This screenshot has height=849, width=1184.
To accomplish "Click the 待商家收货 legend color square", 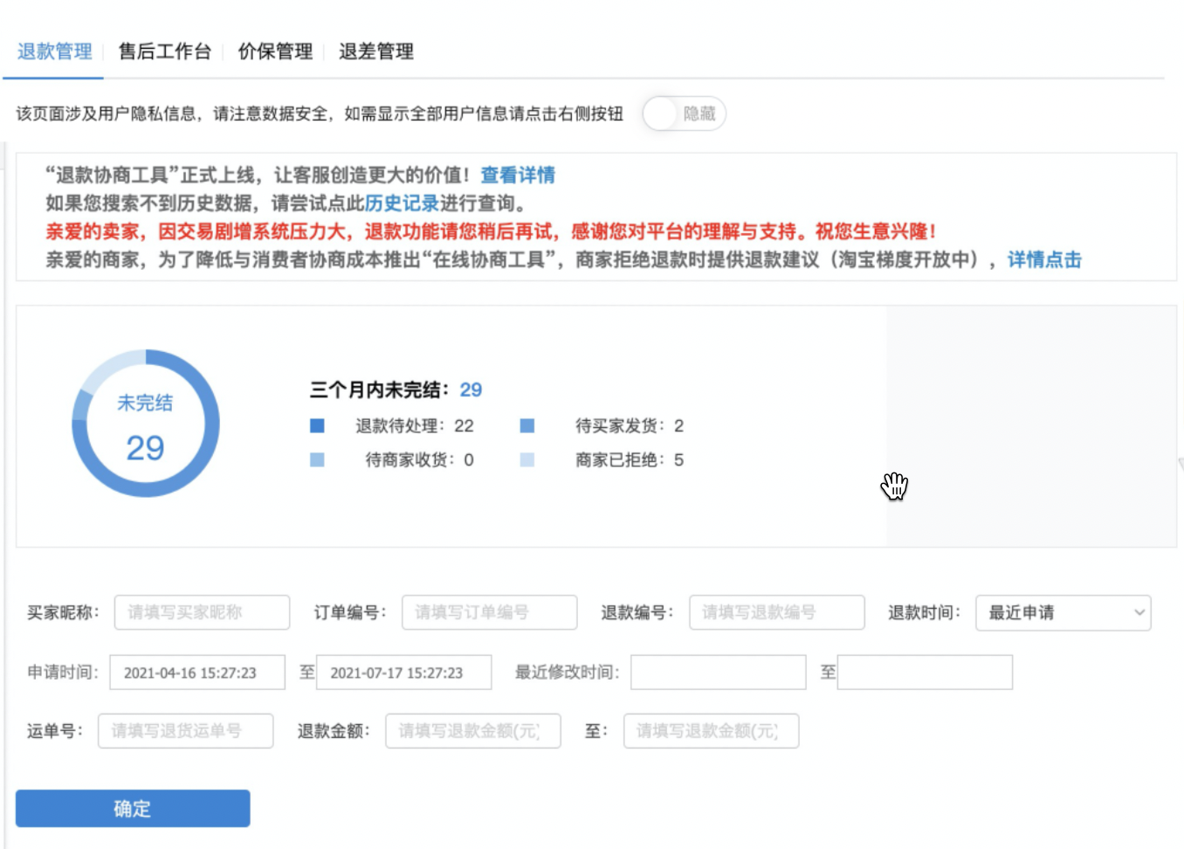I will point(317,459).
